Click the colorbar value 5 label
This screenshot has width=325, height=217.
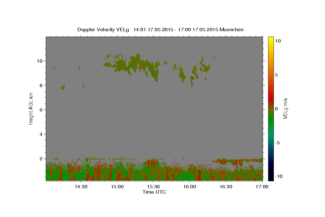(x=277, y=75)
